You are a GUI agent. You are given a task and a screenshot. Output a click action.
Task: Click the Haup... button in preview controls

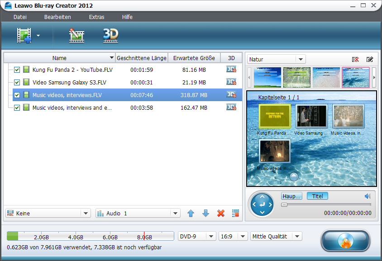[291, 196]
